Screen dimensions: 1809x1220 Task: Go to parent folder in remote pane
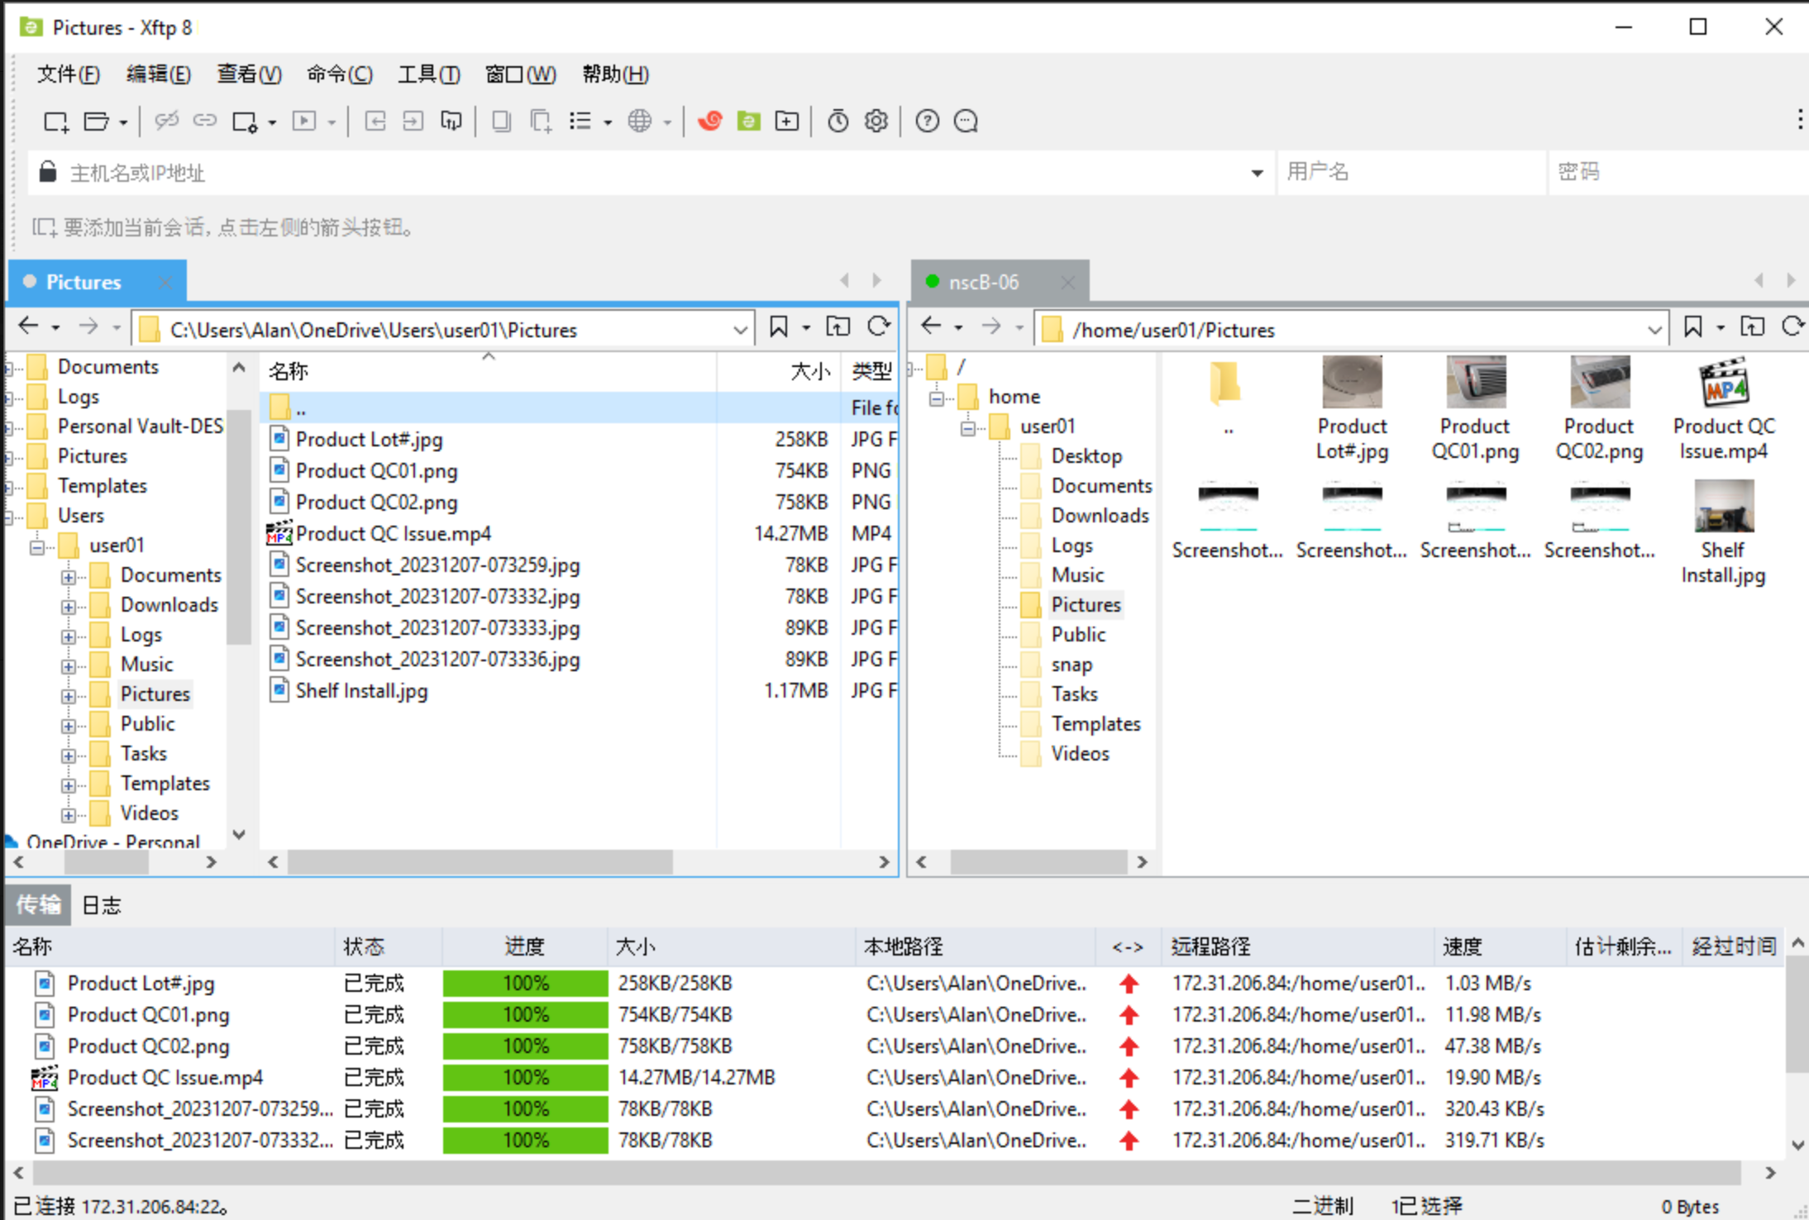(1752, 327)
